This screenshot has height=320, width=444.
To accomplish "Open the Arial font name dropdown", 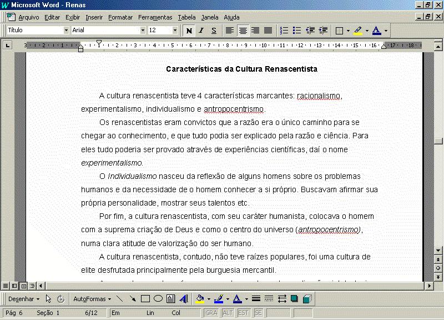I will [x=143, y=30].
